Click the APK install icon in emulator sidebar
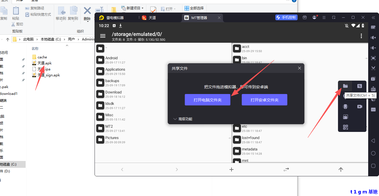 373,89
